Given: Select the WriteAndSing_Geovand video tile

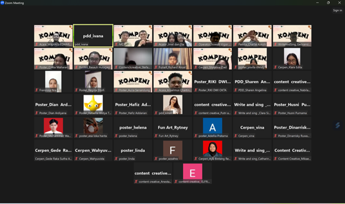Looking at the screenshot, I should tap(292, 36).
